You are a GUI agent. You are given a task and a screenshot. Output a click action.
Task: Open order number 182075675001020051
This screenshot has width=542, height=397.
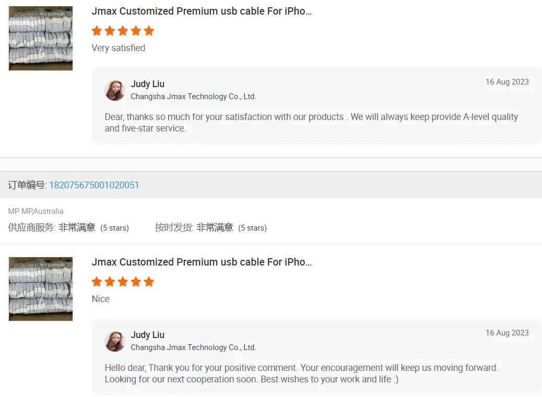(x=94, y=185)
